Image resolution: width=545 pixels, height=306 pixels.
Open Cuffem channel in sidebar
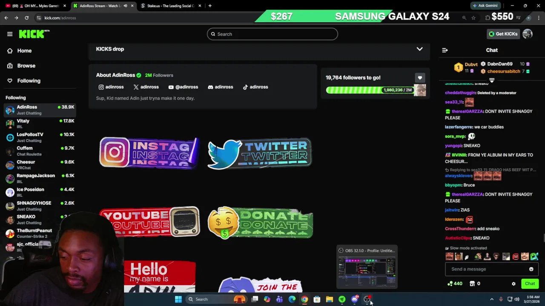pos(40,151)
